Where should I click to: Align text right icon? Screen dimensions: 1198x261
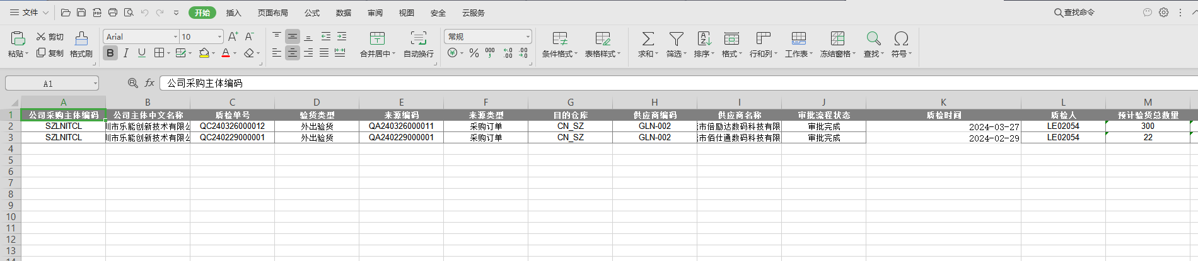308,53
